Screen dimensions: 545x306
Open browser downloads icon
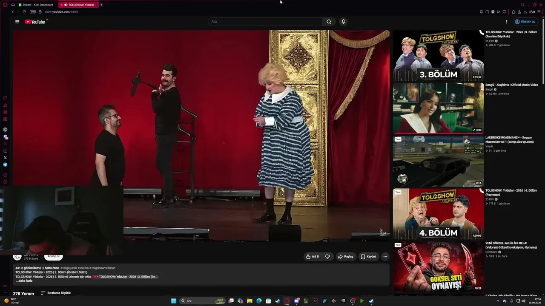(x=525, y=12)
